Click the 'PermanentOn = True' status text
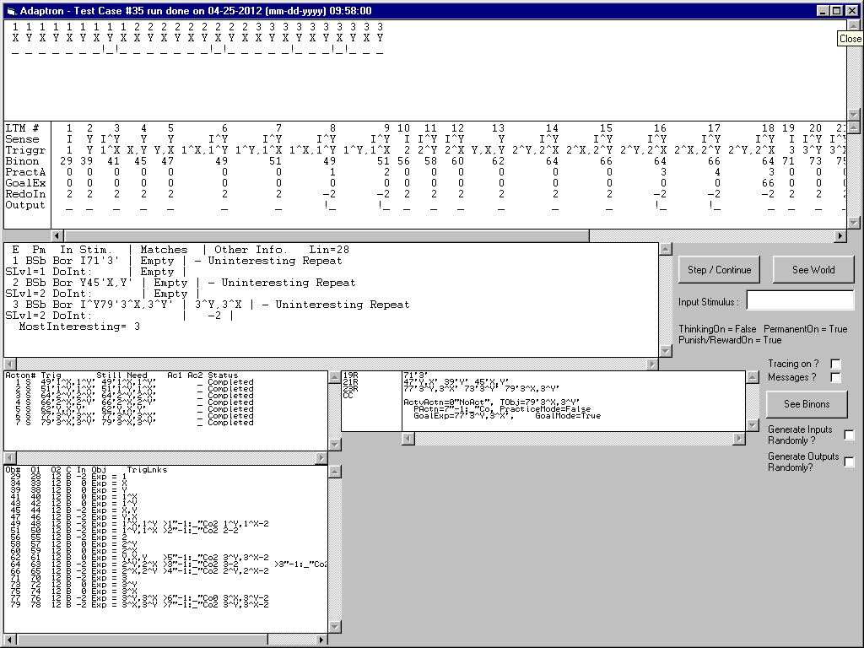The image size is (864, 648). (x=806, y=329)
